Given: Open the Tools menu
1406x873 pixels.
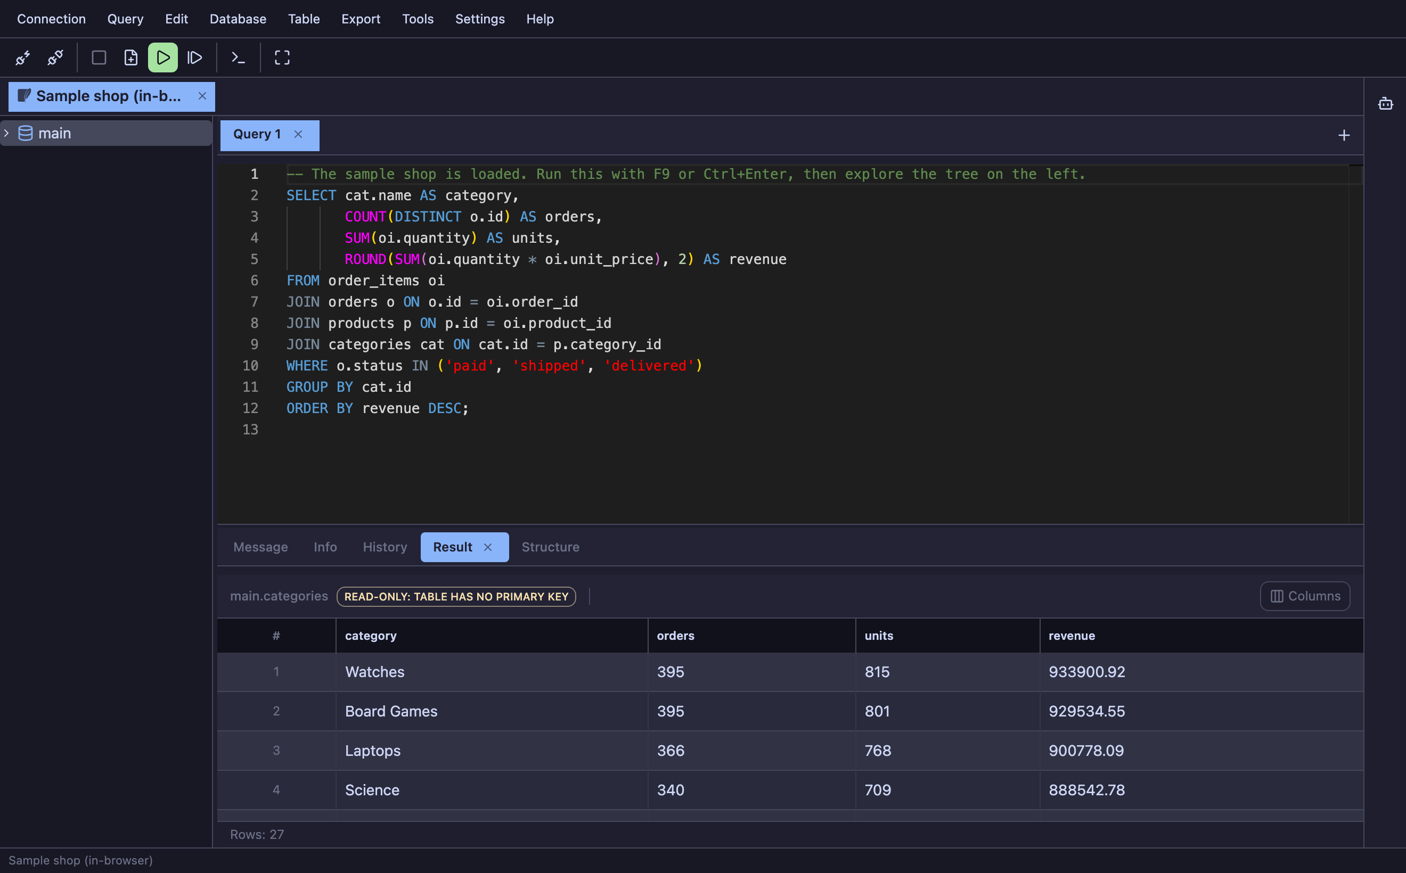Looking at the screenshot, I should [418, 19].
